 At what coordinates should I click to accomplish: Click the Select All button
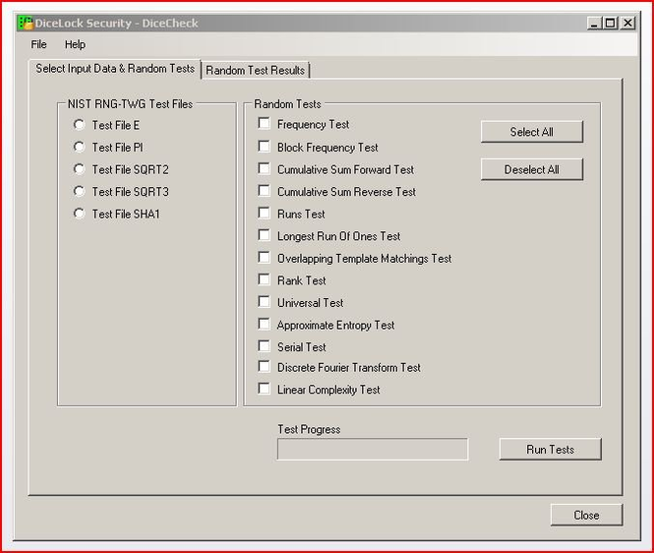532,132
